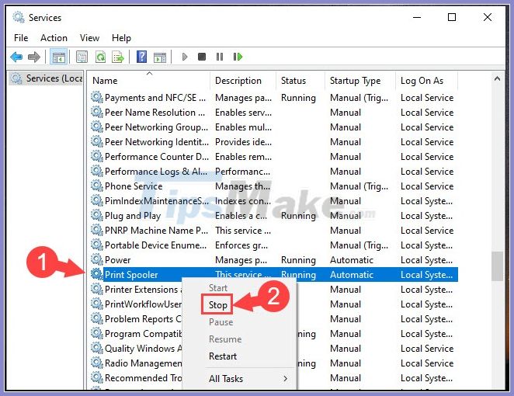Open the Action menu

[x=54, y=38]
